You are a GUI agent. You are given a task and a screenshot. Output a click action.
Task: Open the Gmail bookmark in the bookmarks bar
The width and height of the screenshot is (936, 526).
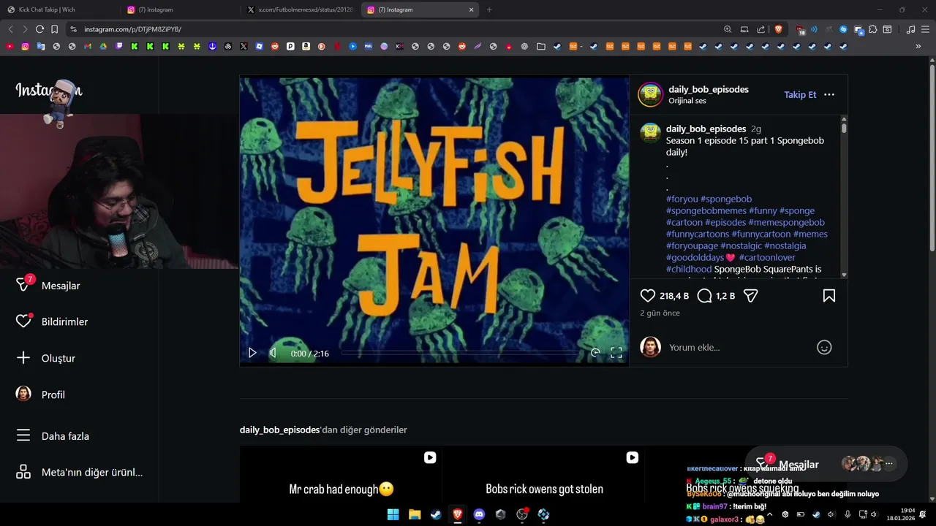click(88, 46)
